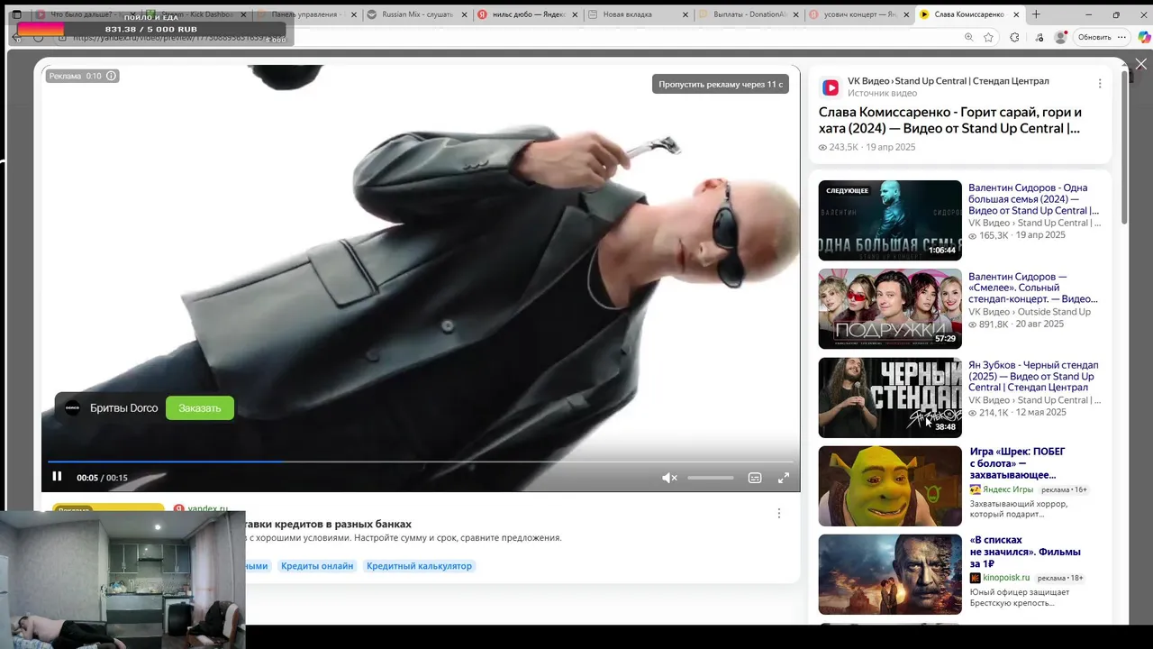Open the tab actions icon at top-left
The height and width of the screenshot is (649, 1153).
pos(16,14)
